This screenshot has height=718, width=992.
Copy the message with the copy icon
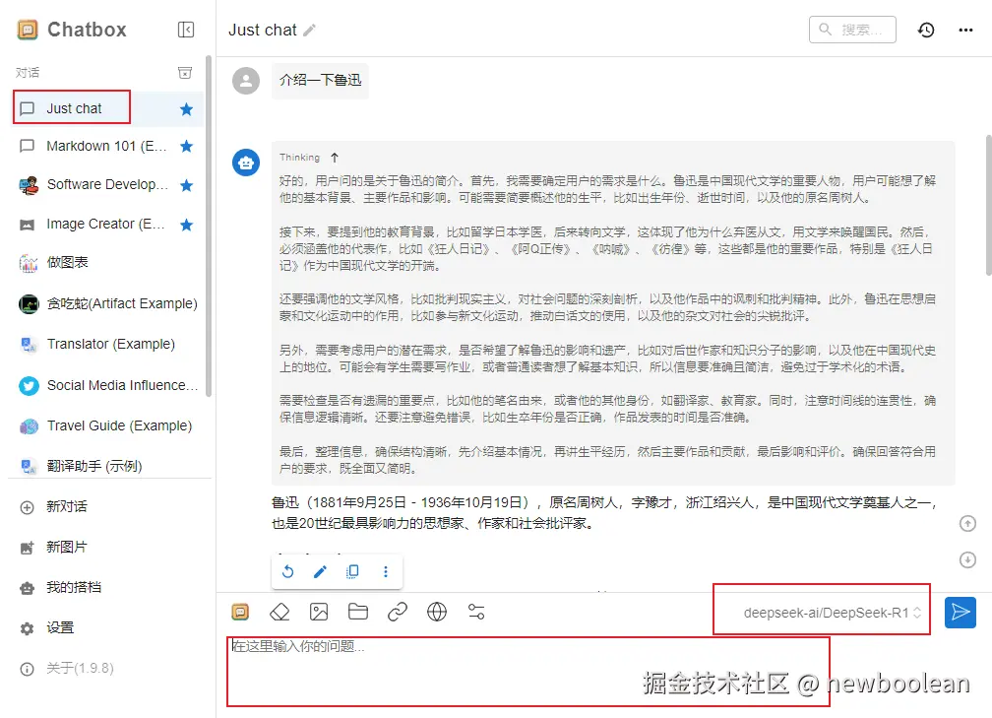click(x=352, y=571)
